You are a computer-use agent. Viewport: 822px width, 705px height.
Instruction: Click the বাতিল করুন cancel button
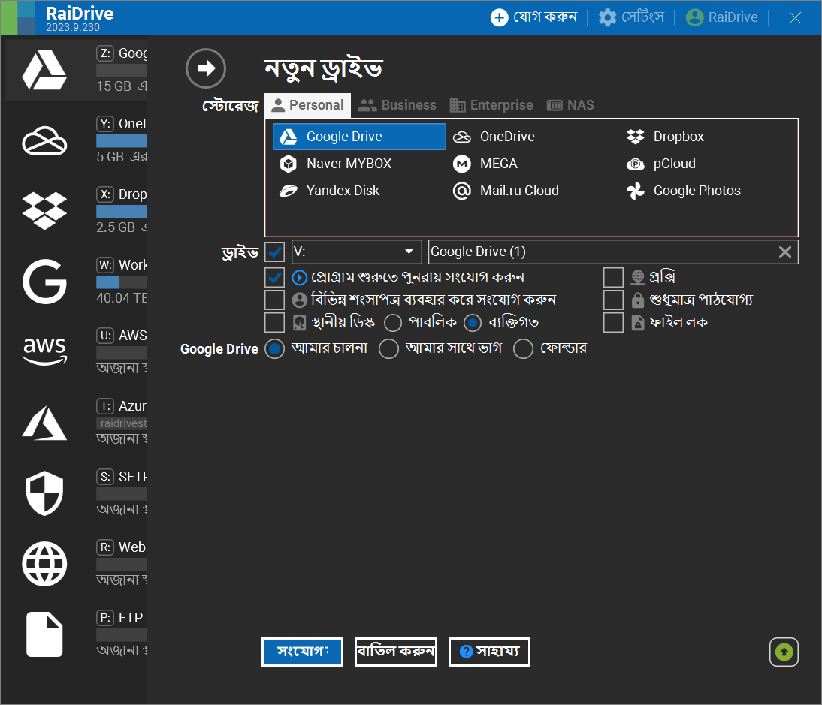396,652
